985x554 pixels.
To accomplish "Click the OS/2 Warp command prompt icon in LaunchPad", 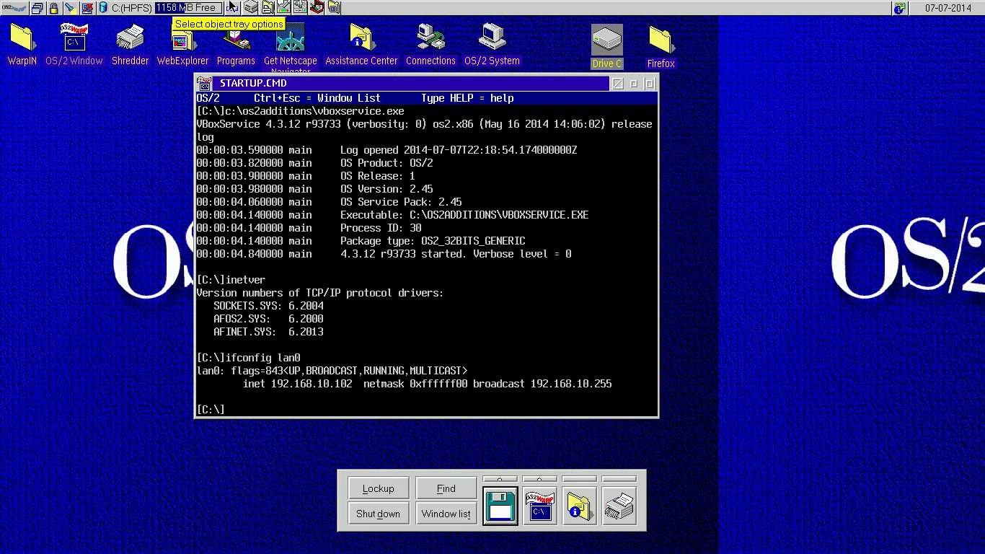I will 540,505.
